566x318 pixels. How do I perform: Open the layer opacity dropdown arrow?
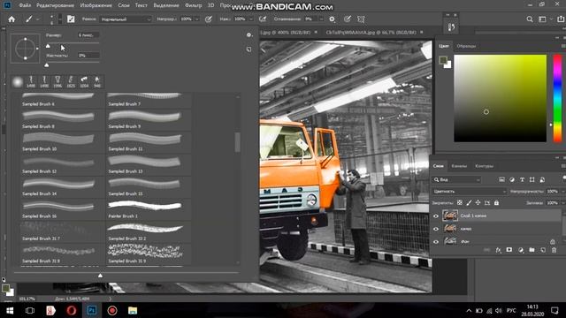(x=562, y=191)
